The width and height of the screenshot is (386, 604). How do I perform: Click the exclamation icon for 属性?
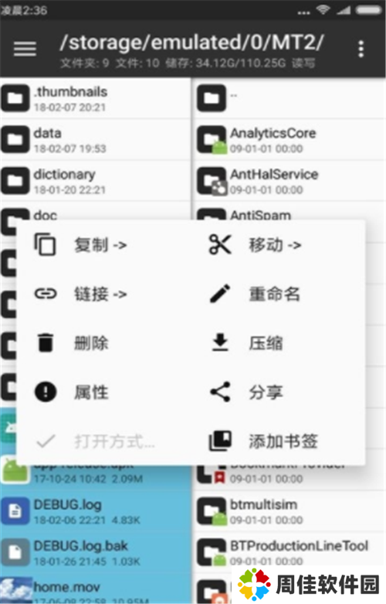tap(46, 392)
